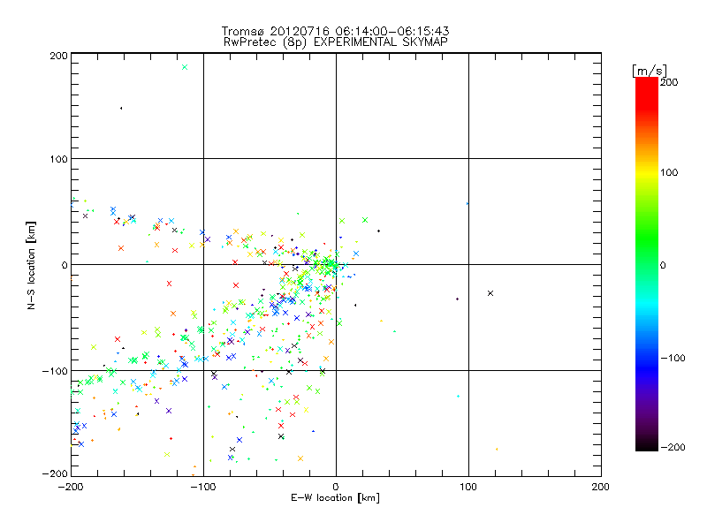Click the colorbar tick label '-200'
The width and height of the screenshot is (707, 530).
[673, 448]
